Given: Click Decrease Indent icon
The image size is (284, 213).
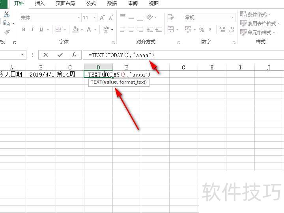Looking at the screenshot, I should tap(150, 30).
